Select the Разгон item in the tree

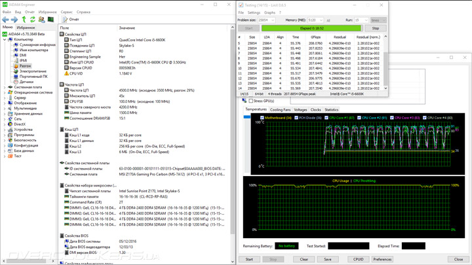pos(25,66)
